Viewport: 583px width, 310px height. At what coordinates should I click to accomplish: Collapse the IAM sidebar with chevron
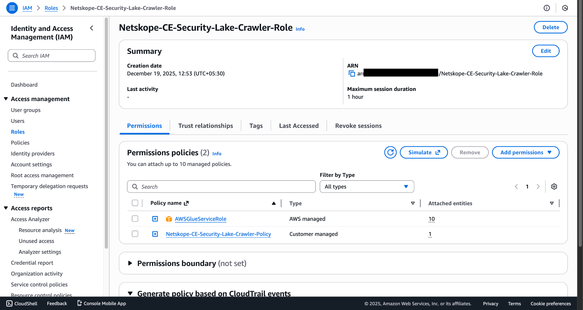pos(92,28)
